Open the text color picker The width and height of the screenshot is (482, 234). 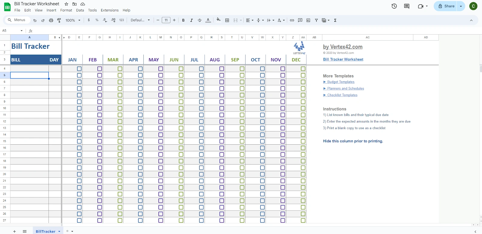(x=208, y=20)
